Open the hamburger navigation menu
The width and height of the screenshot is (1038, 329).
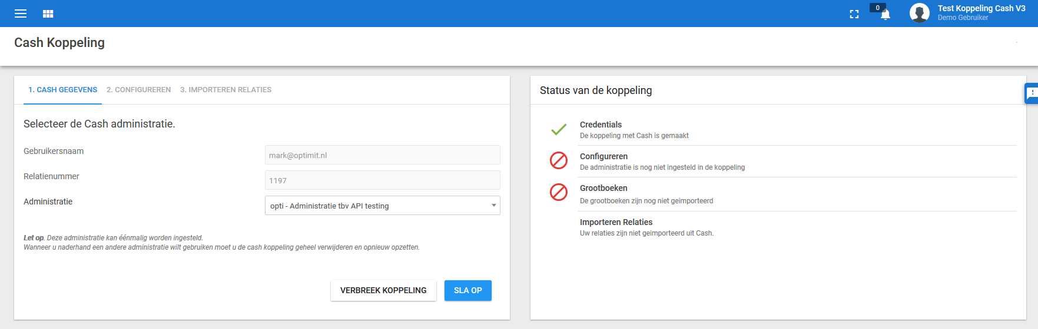pos(21,14)
